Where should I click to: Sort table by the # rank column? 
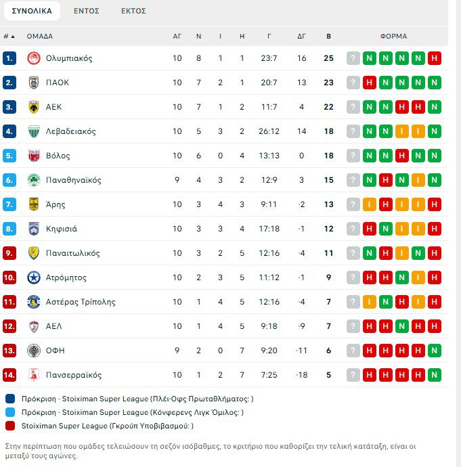[x=9, y=37]
